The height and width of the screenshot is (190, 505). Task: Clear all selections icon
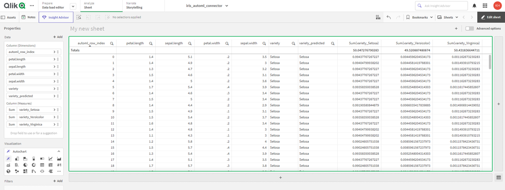tap(107, 17)
